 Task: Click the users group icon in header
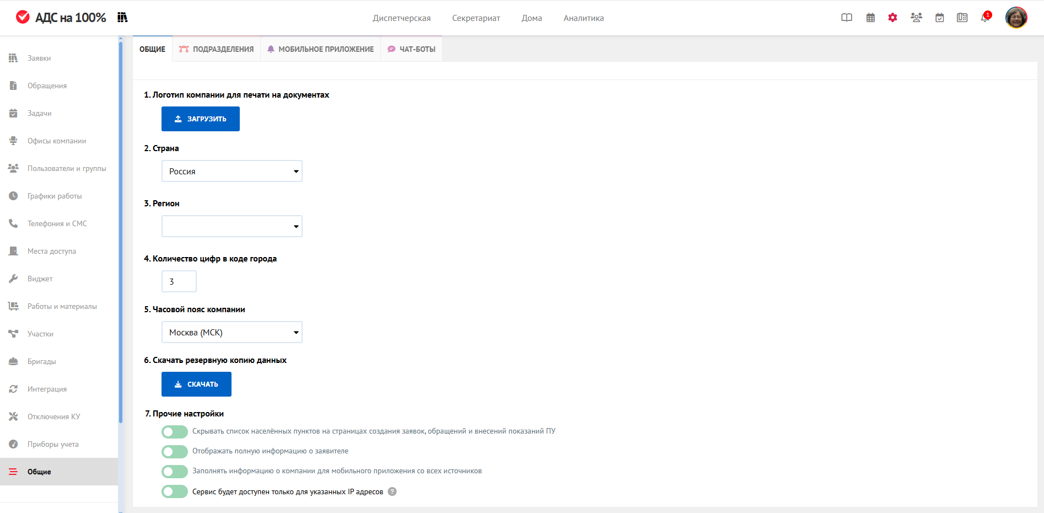(916, 18)
